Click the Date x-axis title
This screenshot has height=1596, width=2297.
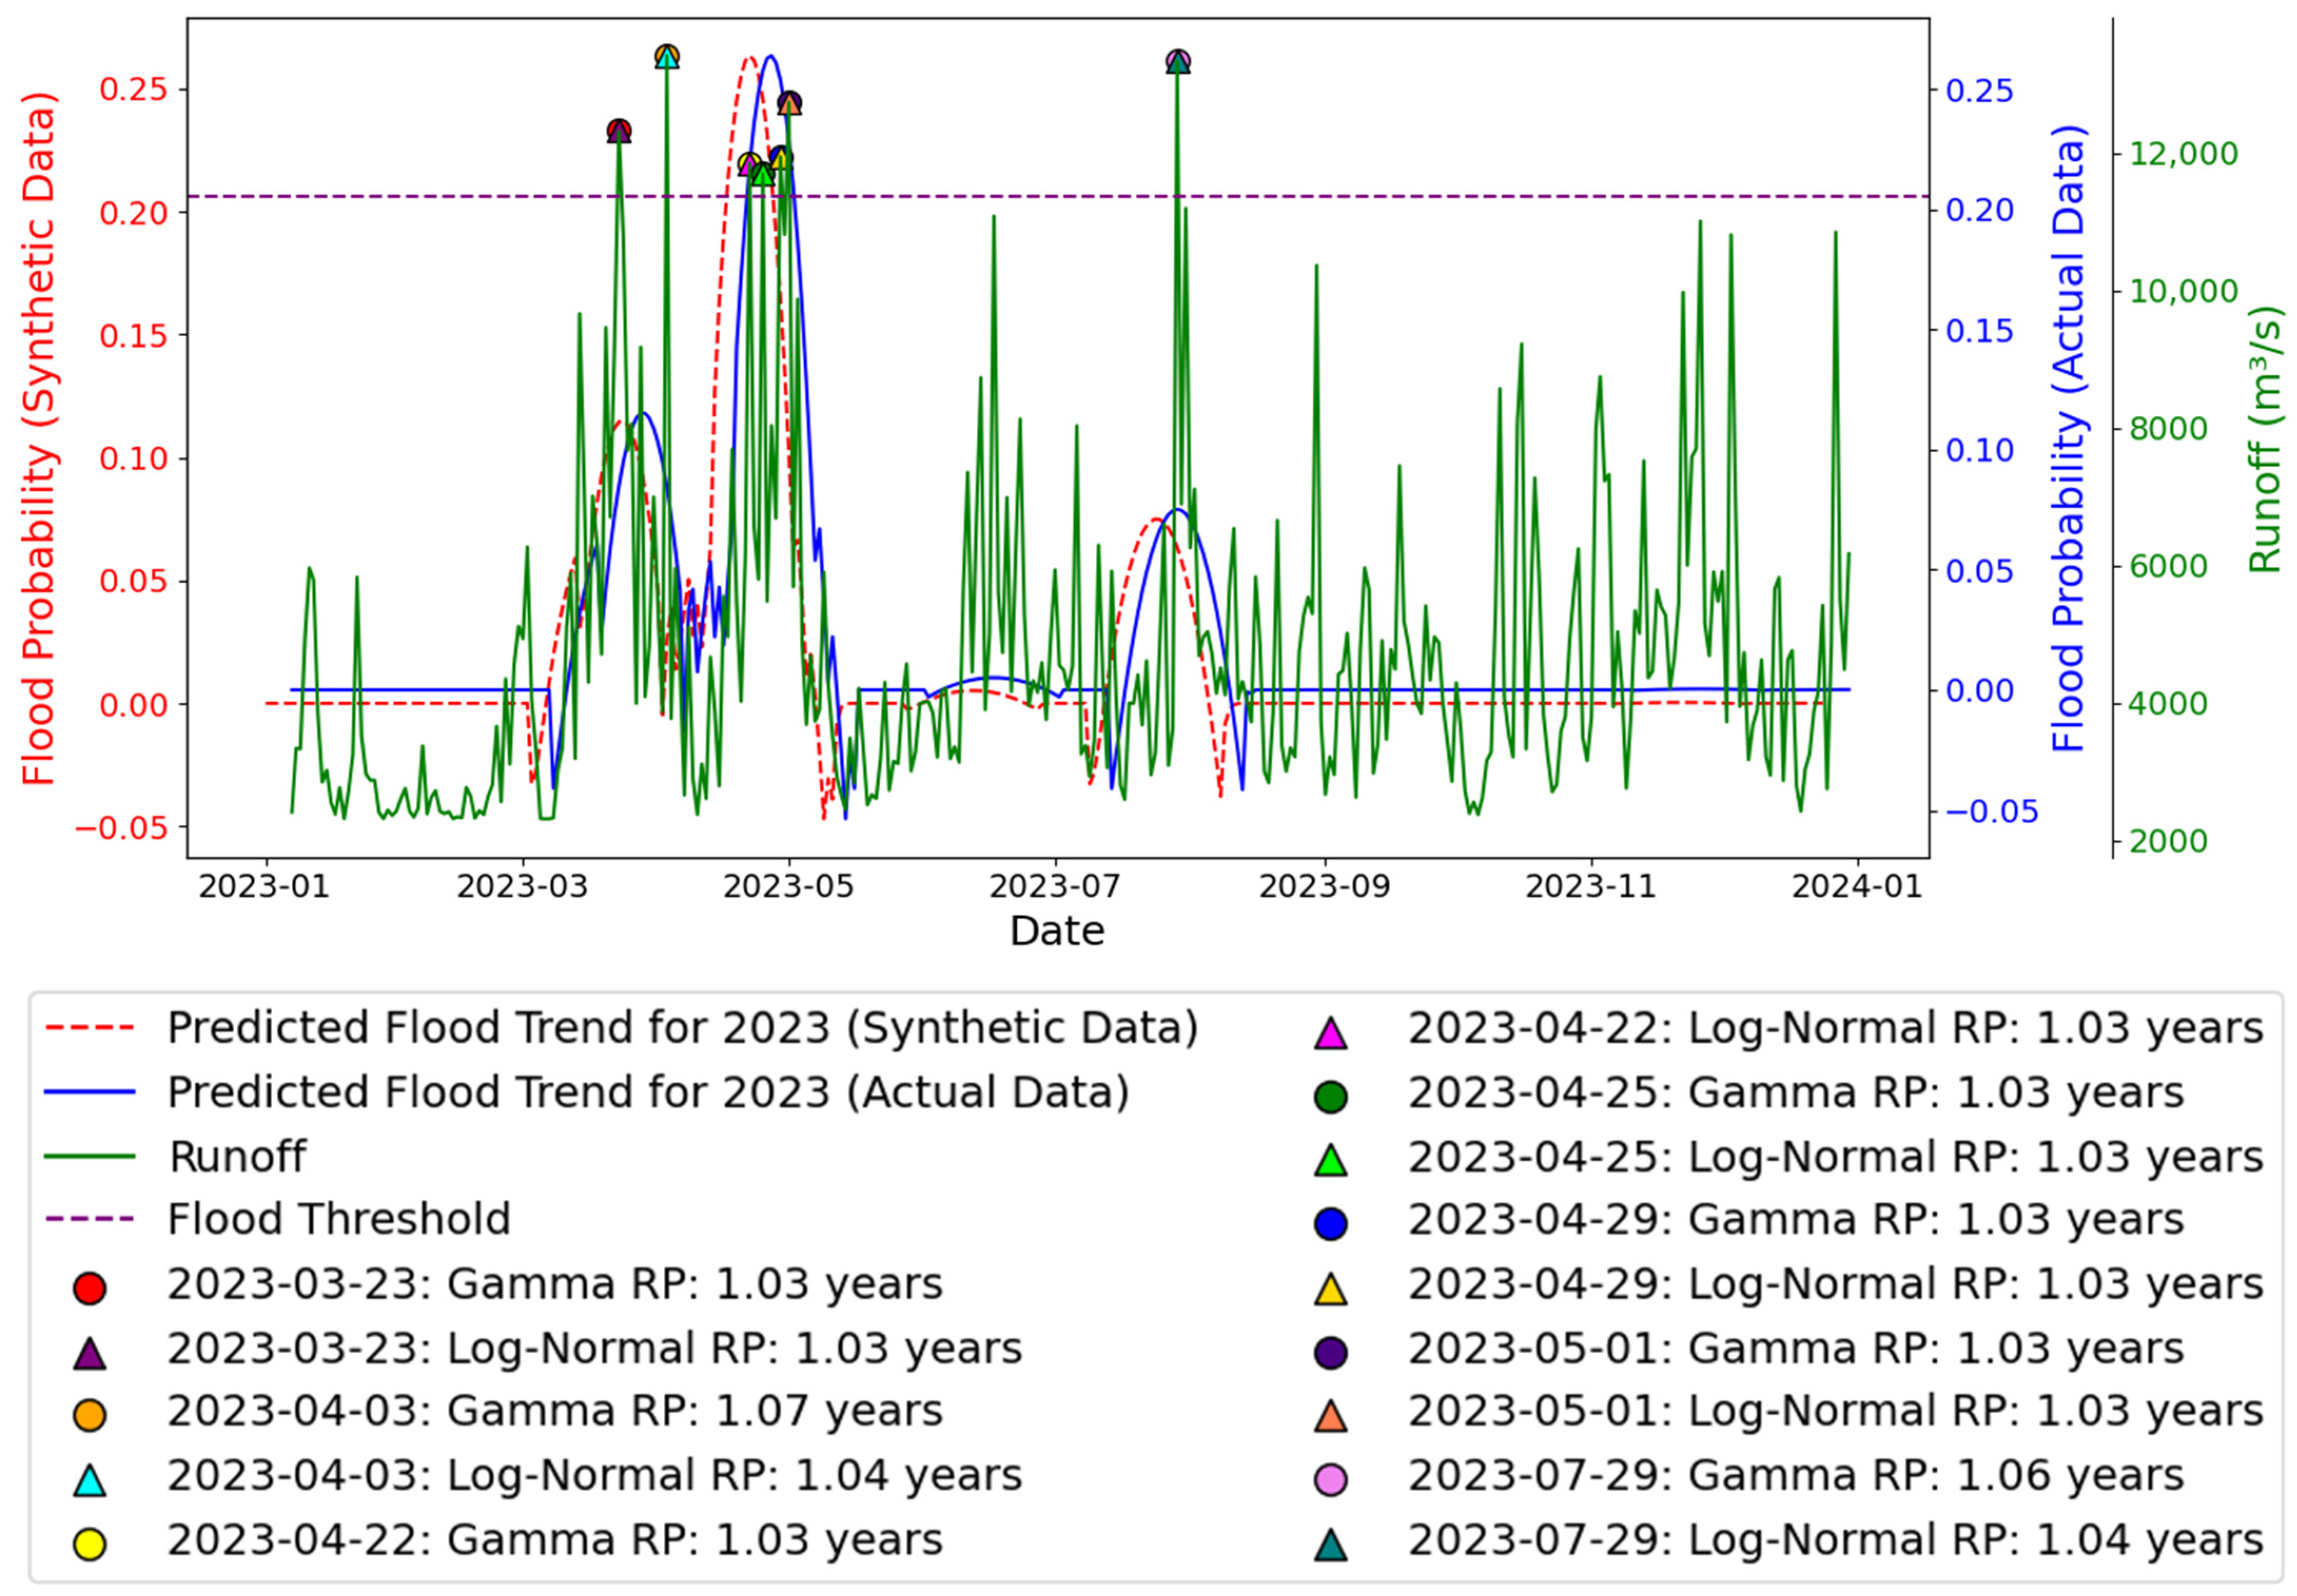pos(1056,931)
